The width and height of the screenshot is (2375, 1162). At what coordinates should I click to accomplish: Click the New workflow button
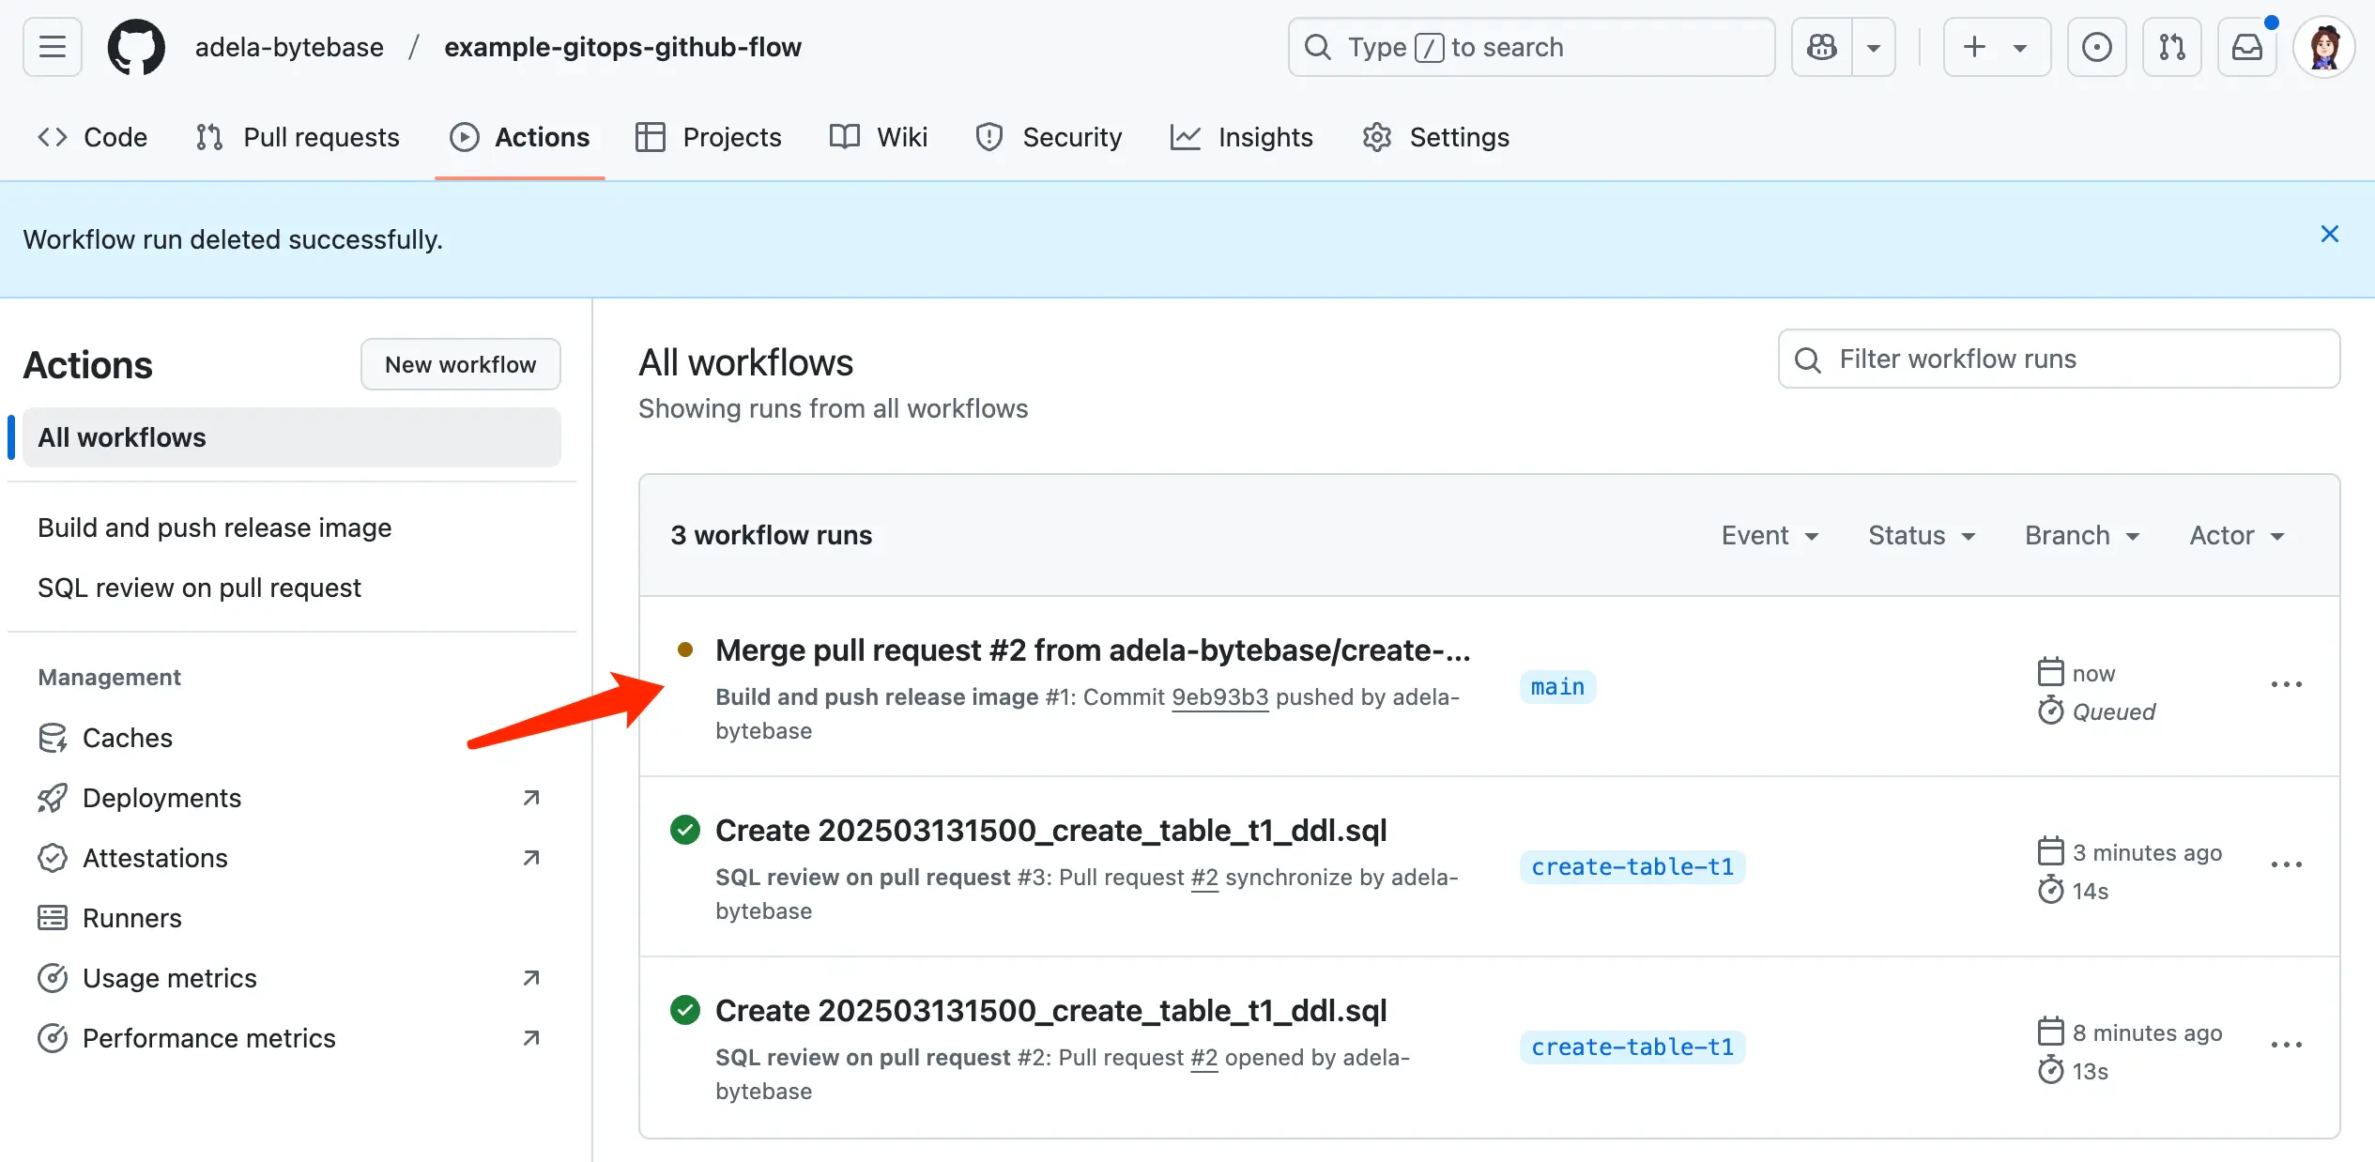tap(460, 364)
